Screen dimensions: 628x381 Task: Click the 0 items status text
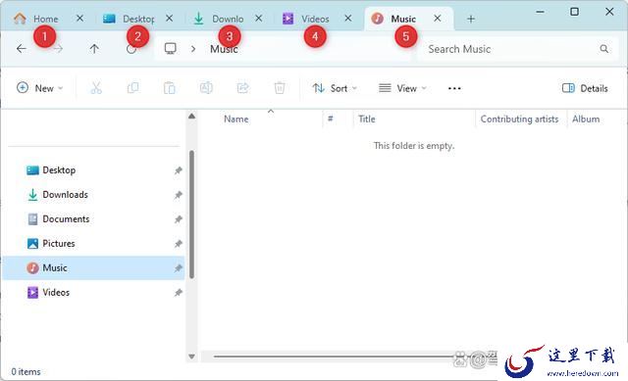pos(26,372)
